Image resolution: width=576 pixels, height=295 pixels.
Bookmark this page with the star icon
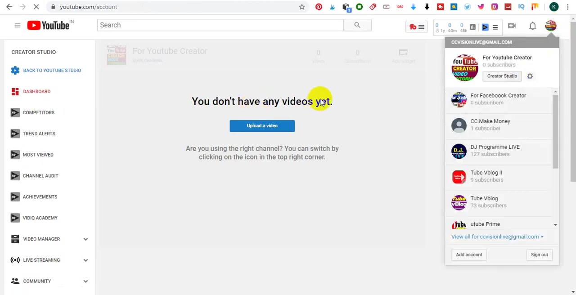click(x=302, y=7)
